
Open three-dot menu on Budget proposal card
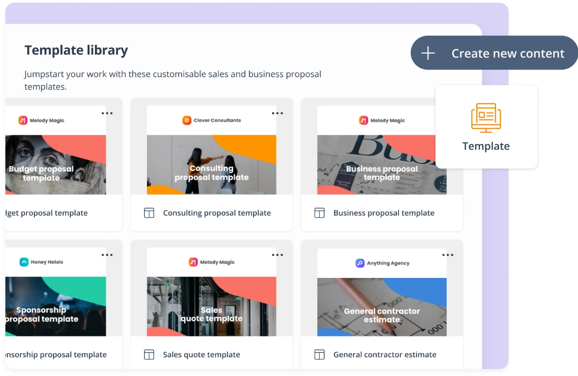pos(107,113)
